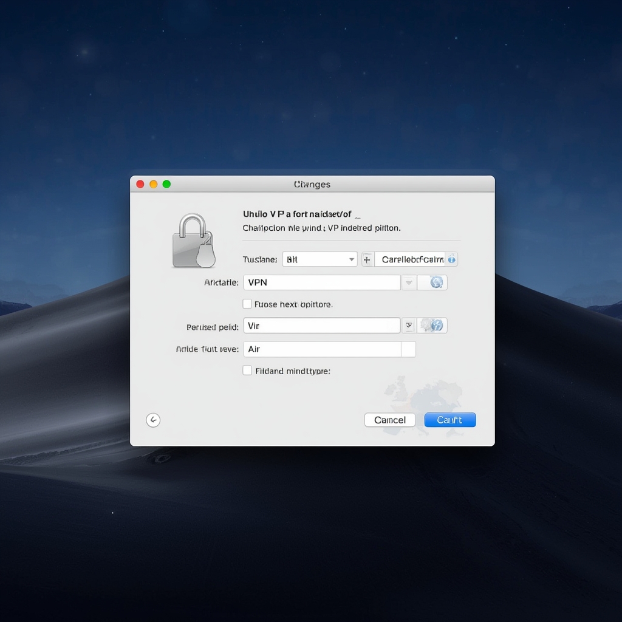Viewport: 622px width, 622px height.
Task: Click the circular back arrow icon
Action: point(153,420)
